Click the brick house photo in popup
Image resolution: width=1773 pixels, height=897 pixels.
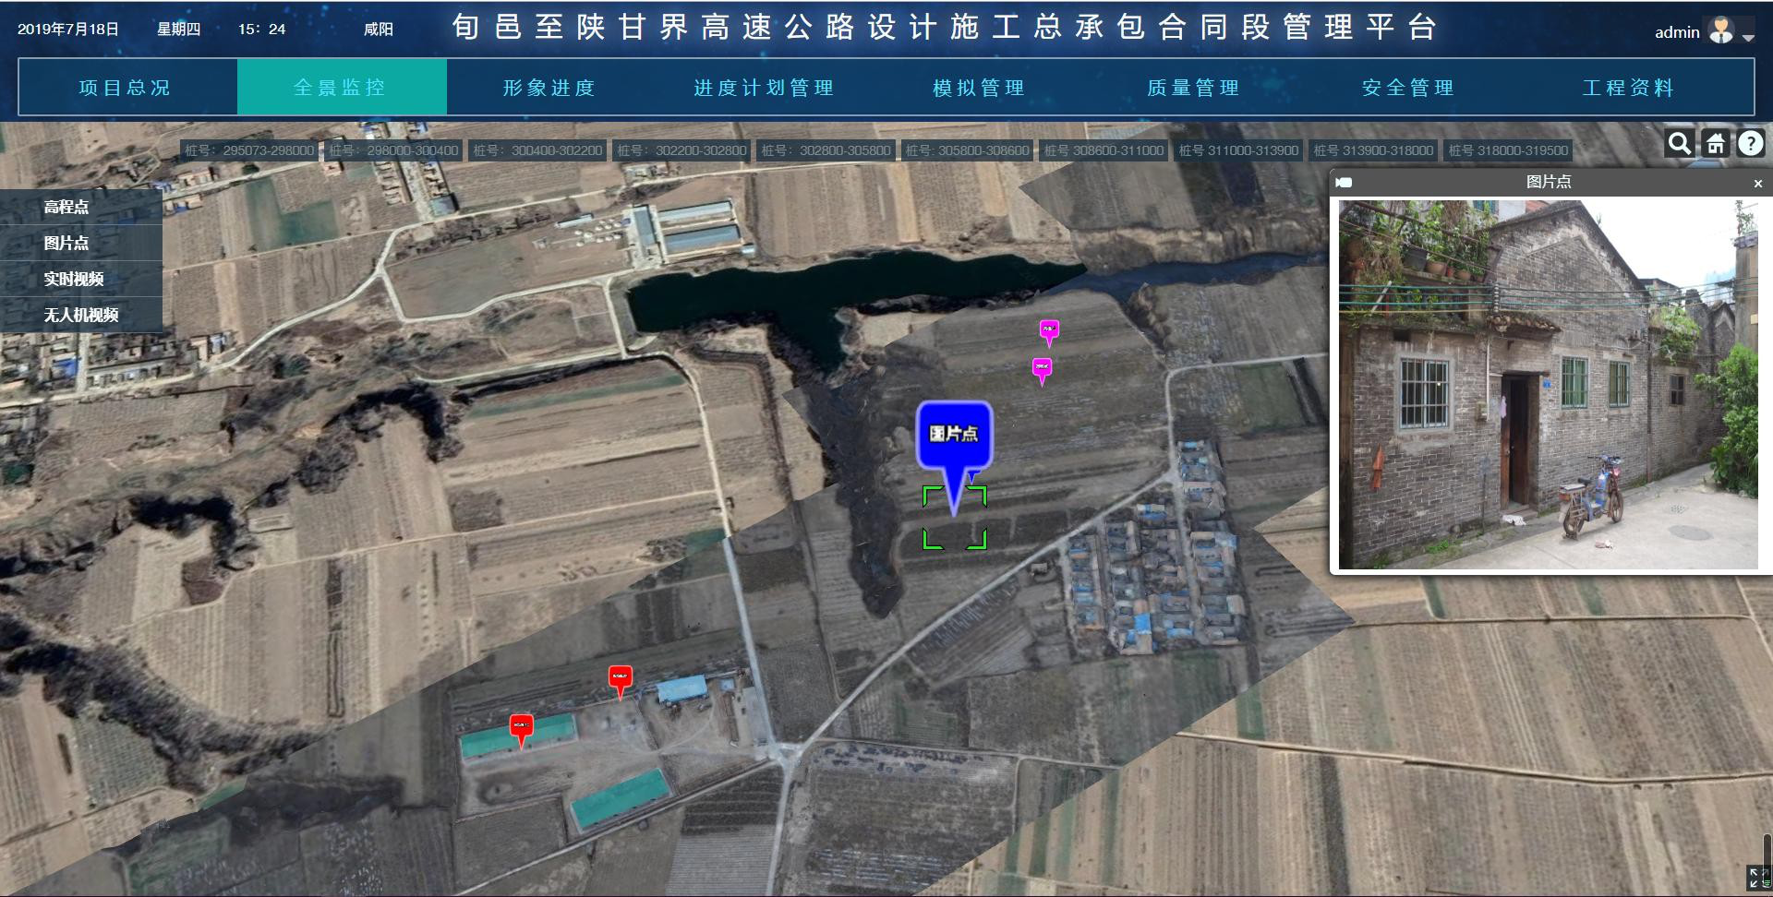click(x=1548, y=384)
